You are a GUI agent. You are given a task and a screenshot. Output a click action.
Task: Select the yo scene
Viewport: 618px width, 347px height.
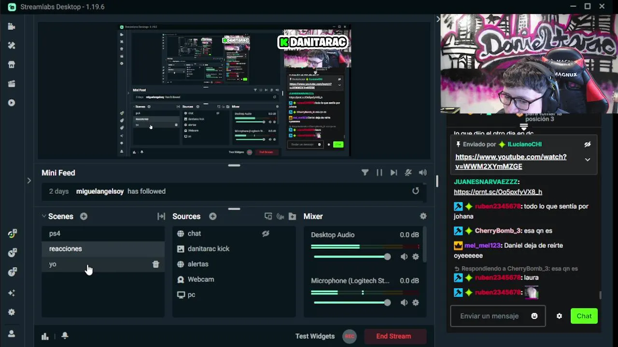(x=103, y=264)
